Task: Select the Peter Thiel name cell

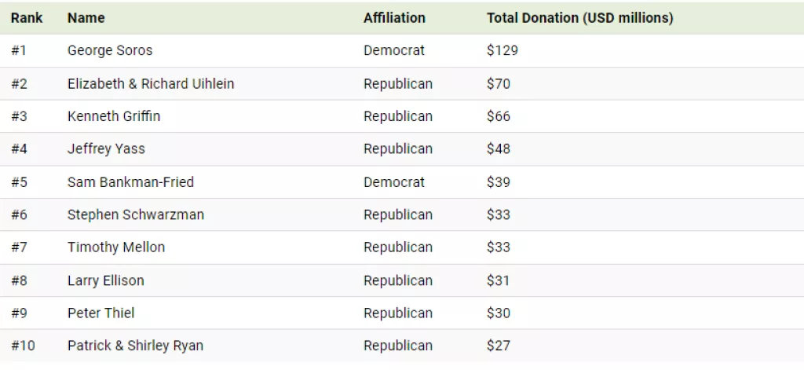Action: [x=100, y=313]
